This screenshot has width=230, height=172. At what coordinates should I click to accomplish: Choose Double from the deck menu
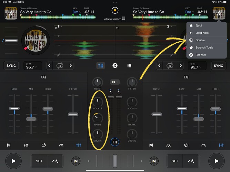pos(207,40)
